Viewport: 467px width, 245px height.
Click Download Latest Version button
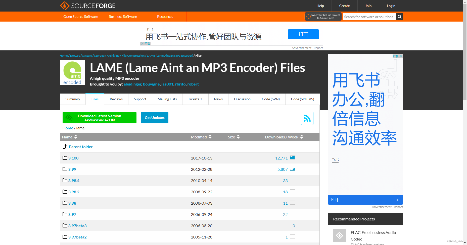(x=100, y=118)
